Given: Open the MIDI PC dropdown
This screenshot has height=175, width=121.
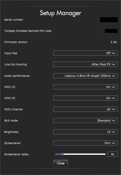Looking at the screenshot, I should click(x=85, y=98).
